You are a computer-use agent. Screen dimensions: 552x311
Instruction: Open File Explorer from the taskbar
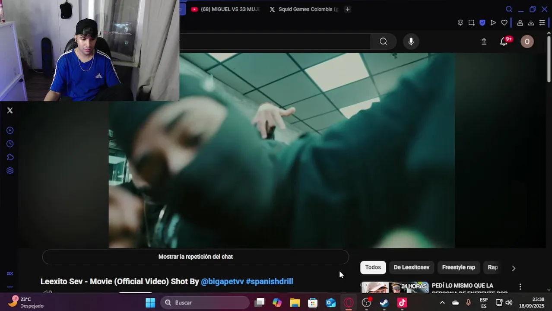[295, 302]
